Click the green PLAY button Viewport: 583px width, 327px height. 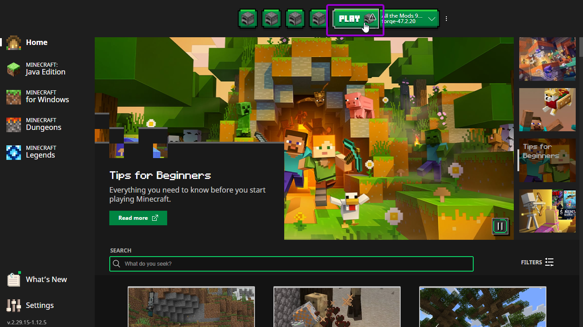point(350,19)
